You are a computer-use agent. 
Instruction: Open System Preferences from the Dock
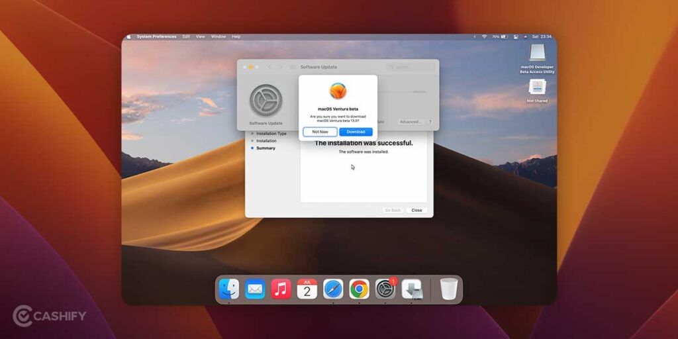(385, 289)
